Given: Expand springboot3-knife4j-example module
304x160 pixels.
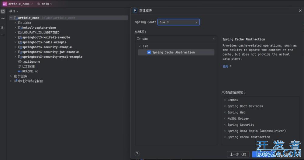Looking at the screenshot, I should (x=15, y=37).
